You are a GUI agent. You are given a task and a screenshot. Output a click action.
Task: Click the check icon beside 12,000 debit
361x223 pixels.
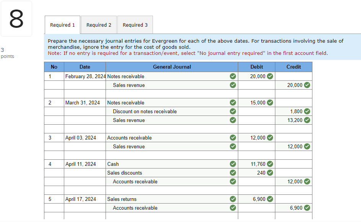pyautogui.click(x=270, y=138)
